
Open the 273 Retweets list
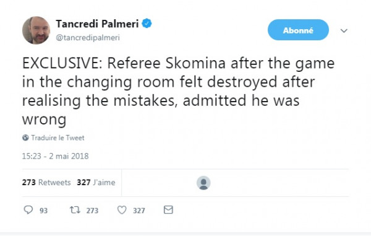[46, 182]
